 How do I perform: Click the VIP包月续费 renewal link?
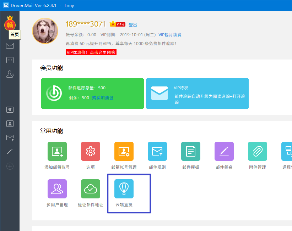pyautogui.click(x=170, y=35)
